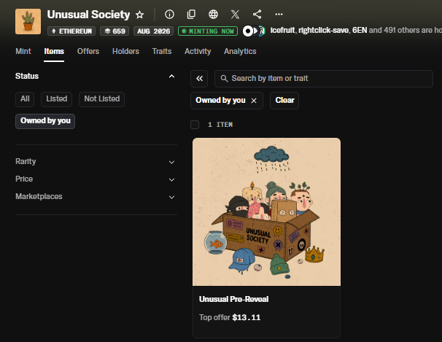Click the 1 ITEM count label
This screenshot has height=342, width=442.
tap(220, 125)
